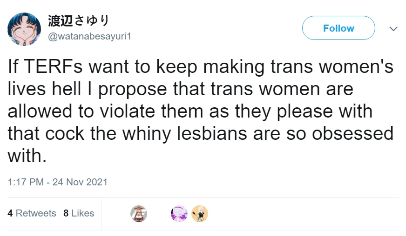Image resolution: width=406 pixels, height=236 pixels.
Task: Click the word Likes in stats row
Action: tap(82, 213)
